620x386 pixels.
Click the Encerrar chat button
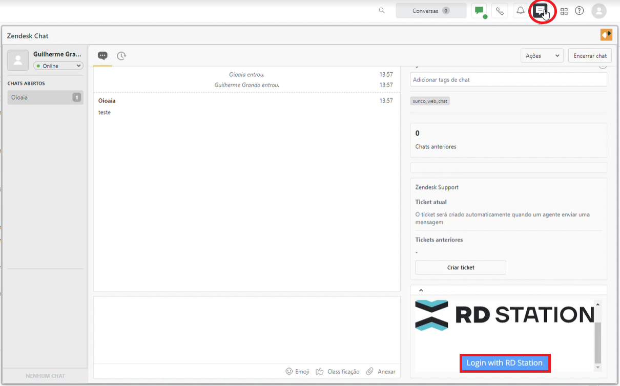[590, 55]
